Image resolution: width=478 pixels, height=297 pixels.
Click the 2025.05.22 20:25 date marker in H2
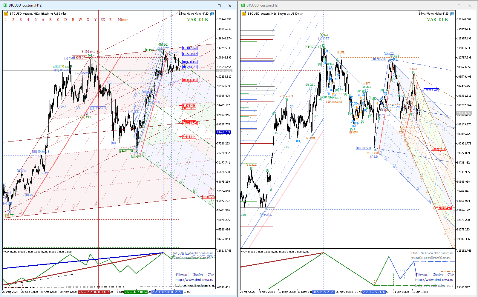point(323,292)
